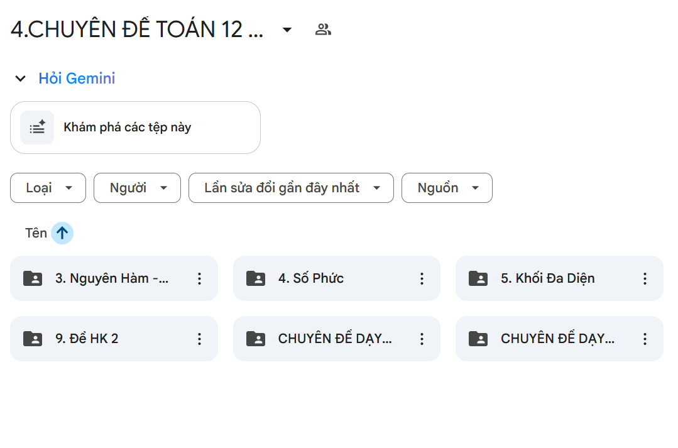Open the folder title dropdown arrow
The height and width of the screenshot is (448, 678).
[287, 30]
